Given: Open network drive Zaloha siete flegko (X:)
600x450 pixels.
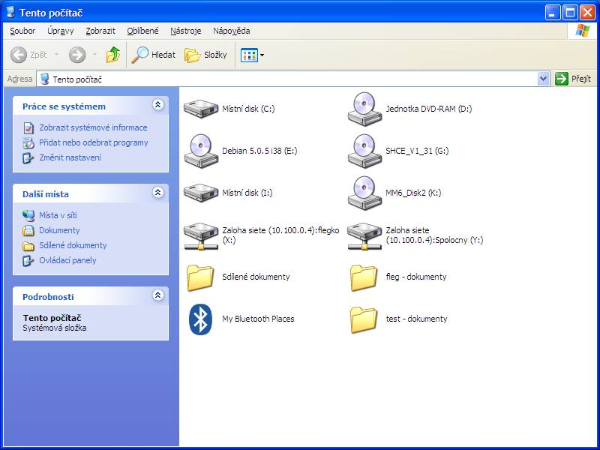Looking at the screenshot, I should [x=200, y=235].
